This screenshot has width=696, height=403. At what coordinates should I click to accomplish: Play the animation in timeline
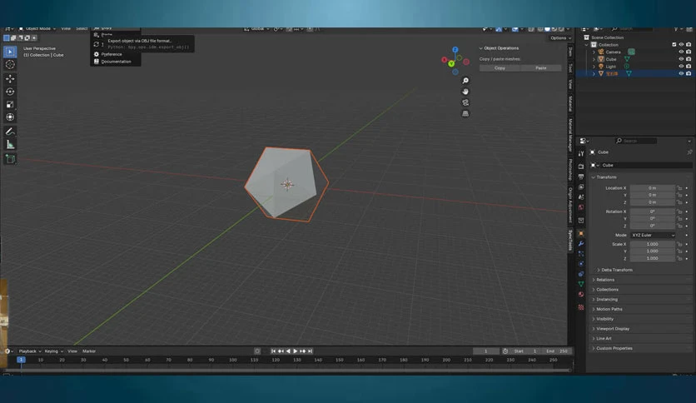296,351
